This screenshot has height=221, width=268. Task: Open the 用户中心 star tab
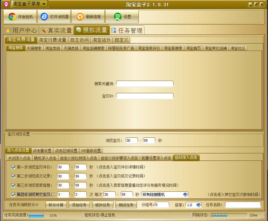click(8, 30)
